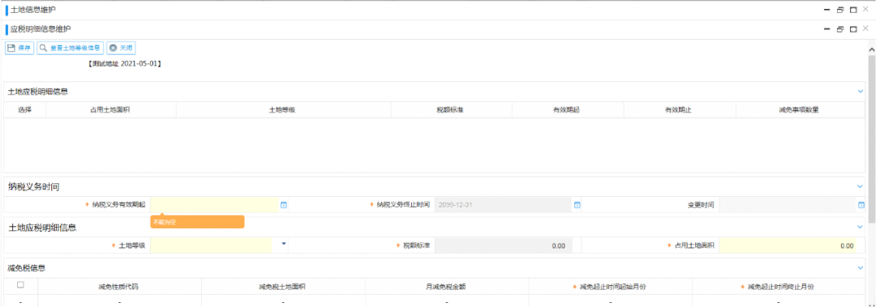This screenshot has width=876, height=307.
Task: Open calendar picker for 纳税义务有效期起
Action: click(x=283, y=205)
